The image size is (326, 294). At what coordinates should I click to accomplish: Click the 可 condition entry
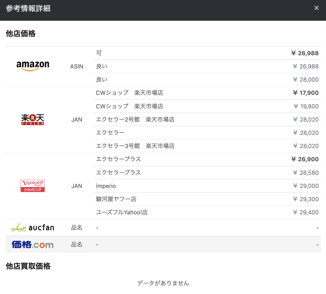(x=99, y=53)
